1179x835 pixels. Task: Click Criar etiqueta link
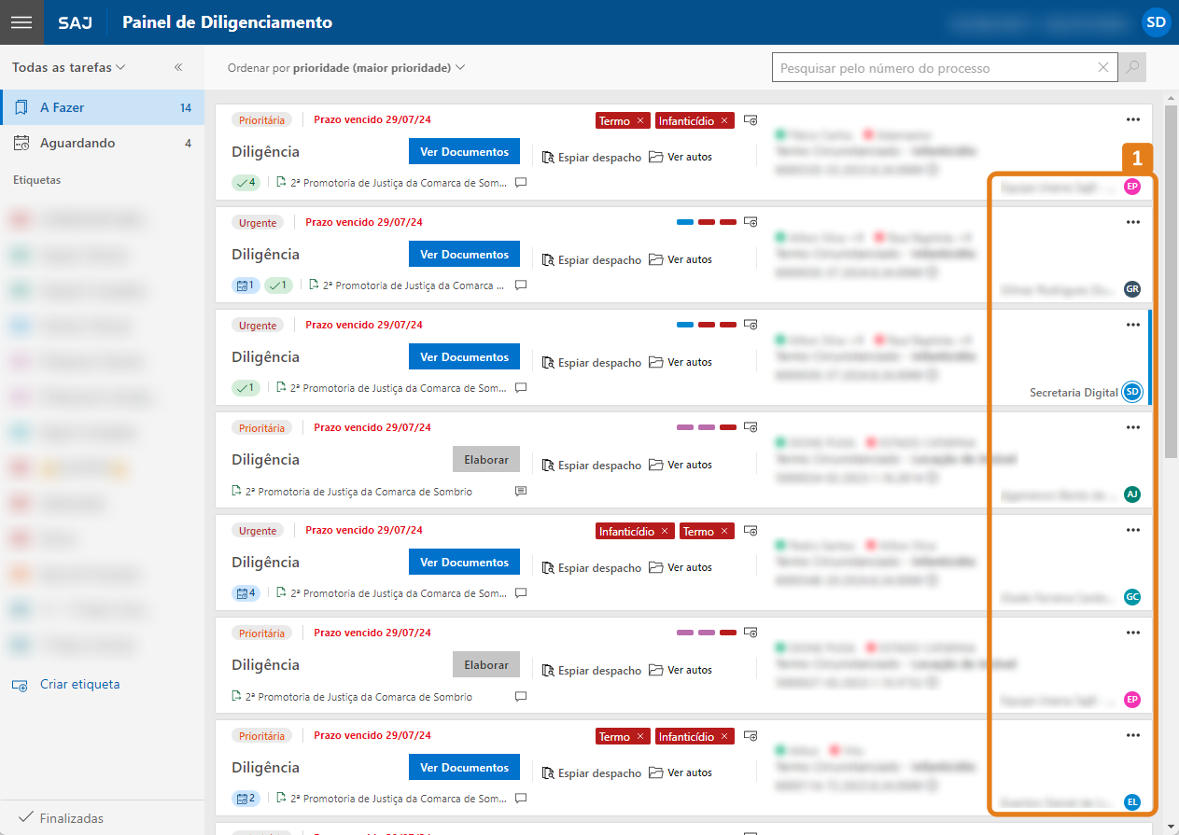(79, 684)
